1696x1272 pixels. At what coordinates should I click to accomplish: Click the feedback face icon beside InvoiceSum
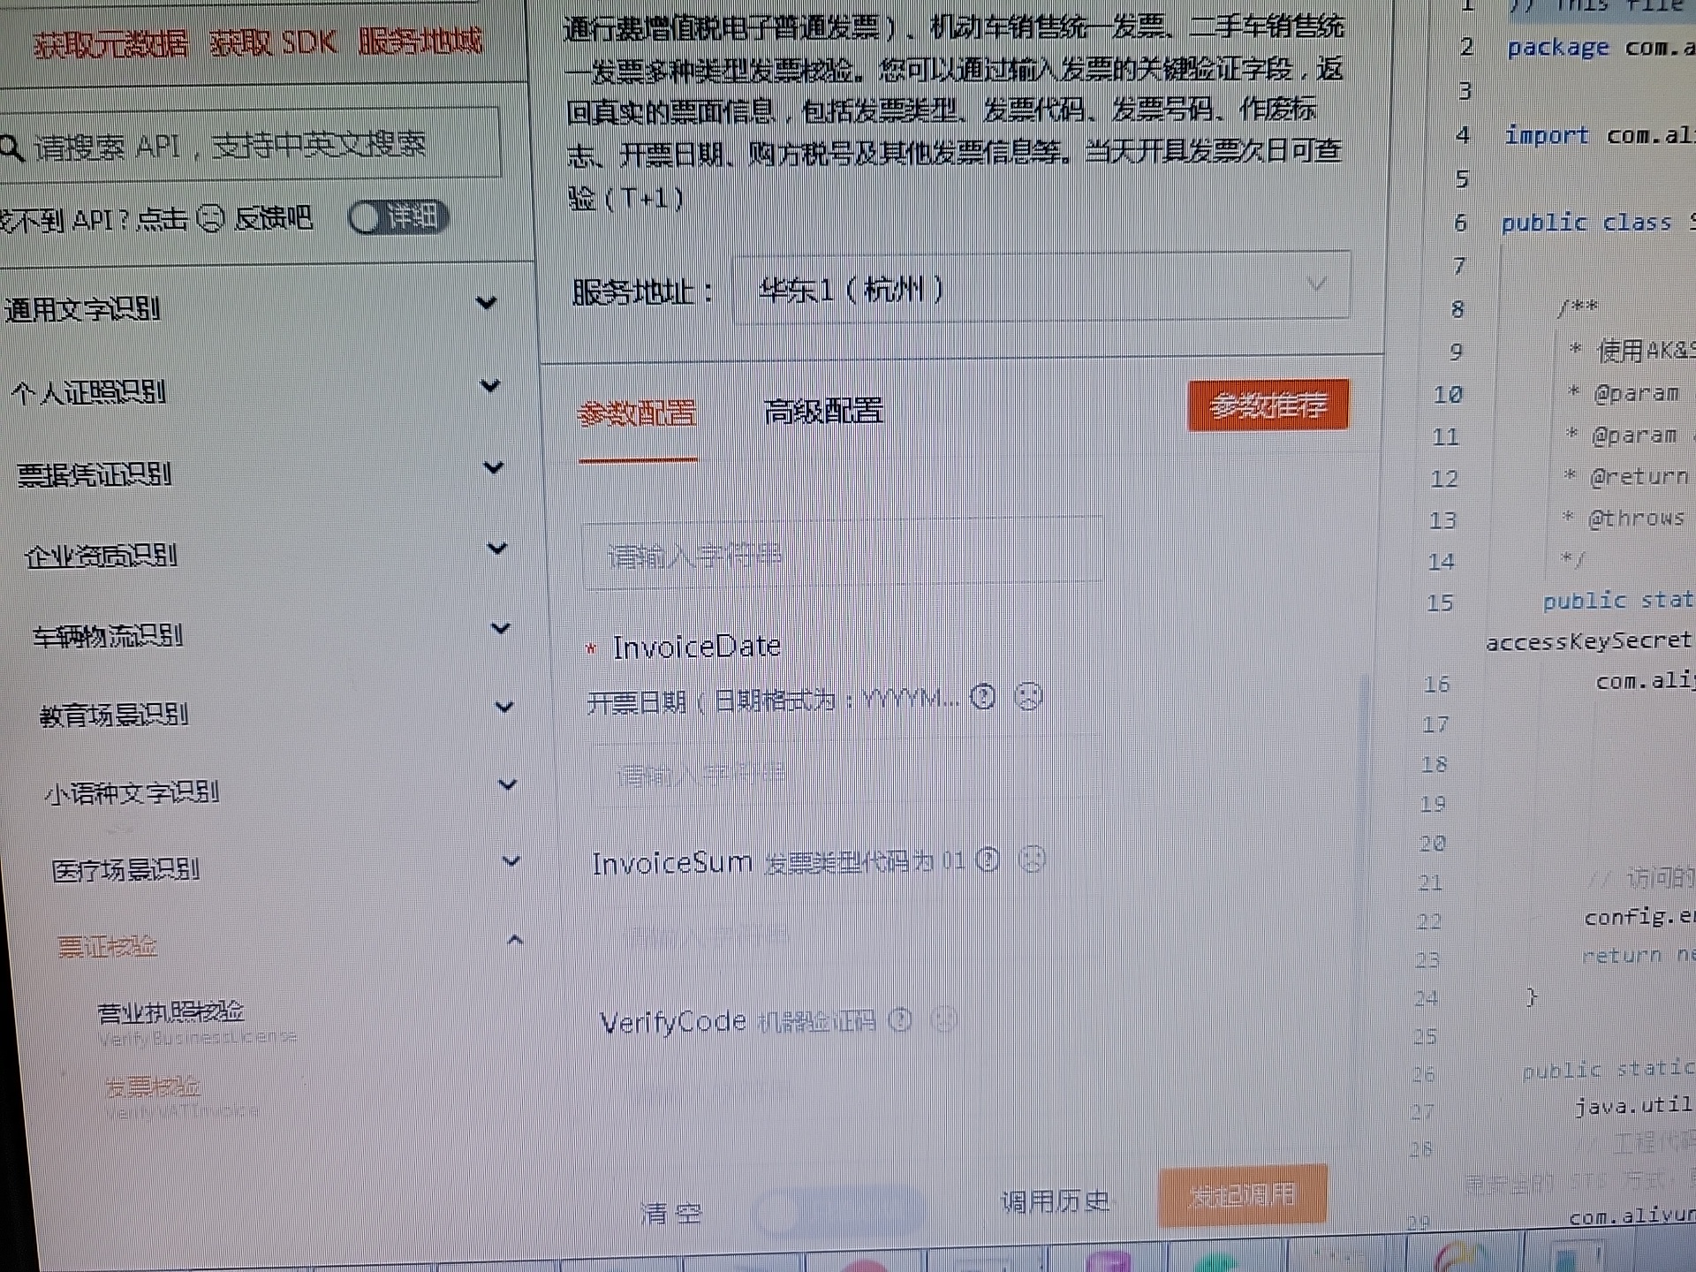tap(1033, 858)
